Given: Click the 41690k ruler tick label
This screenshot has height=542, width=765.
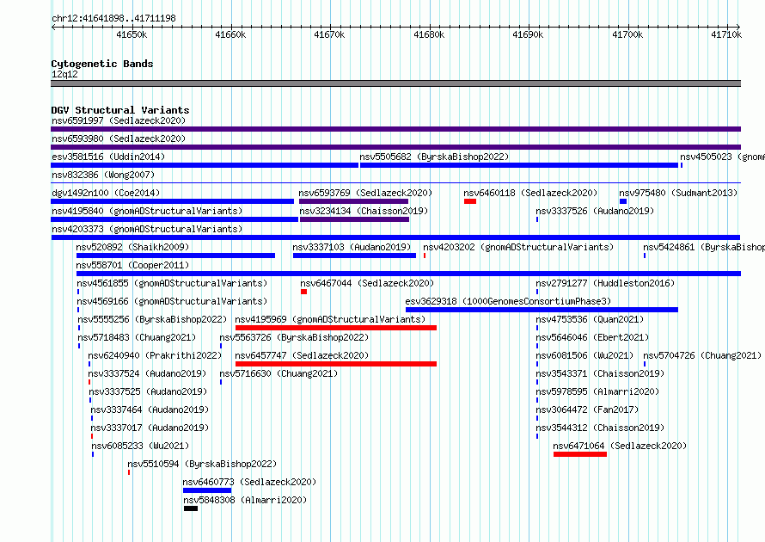Looking at the screenshot, I should 528,34.
